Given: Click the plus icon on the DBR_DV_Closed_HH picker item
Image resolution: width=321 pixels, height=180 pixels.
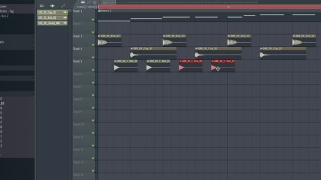Looking at the screenshot, I should click(65, 23).
